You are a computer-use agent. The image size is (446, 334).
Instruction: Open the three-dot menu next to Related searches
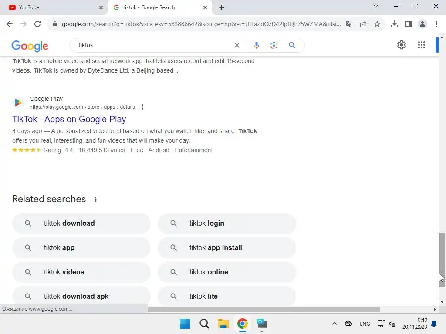[96, 199]
